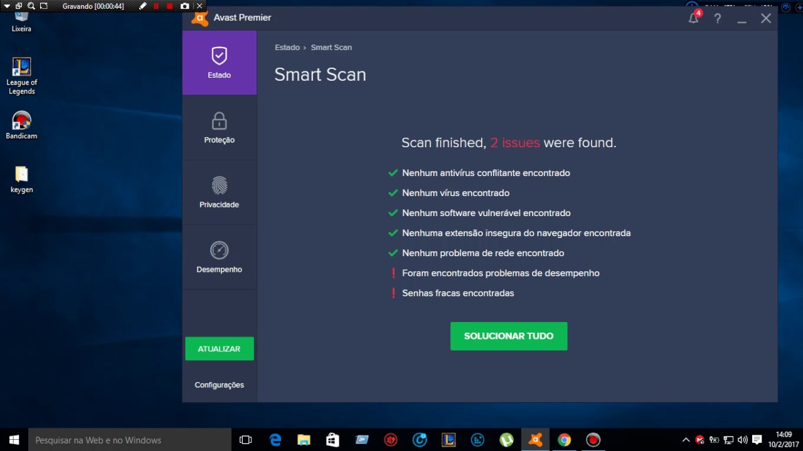803x451 pixels.
Task: Open volume control in system tray
Action: pos(743,440)
